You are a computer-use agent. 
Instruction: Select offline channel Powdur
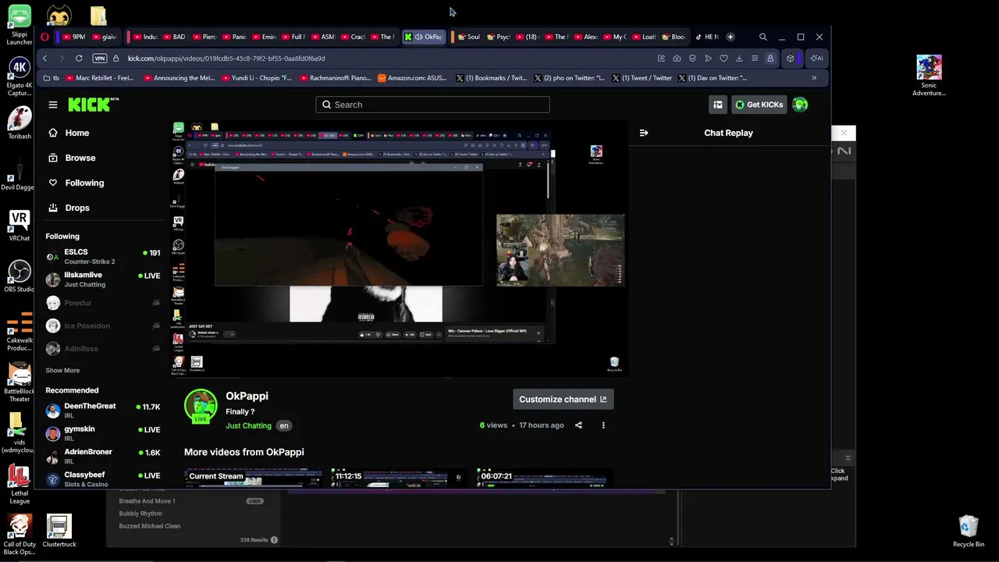pyautogui.click(x=103, y=303)
